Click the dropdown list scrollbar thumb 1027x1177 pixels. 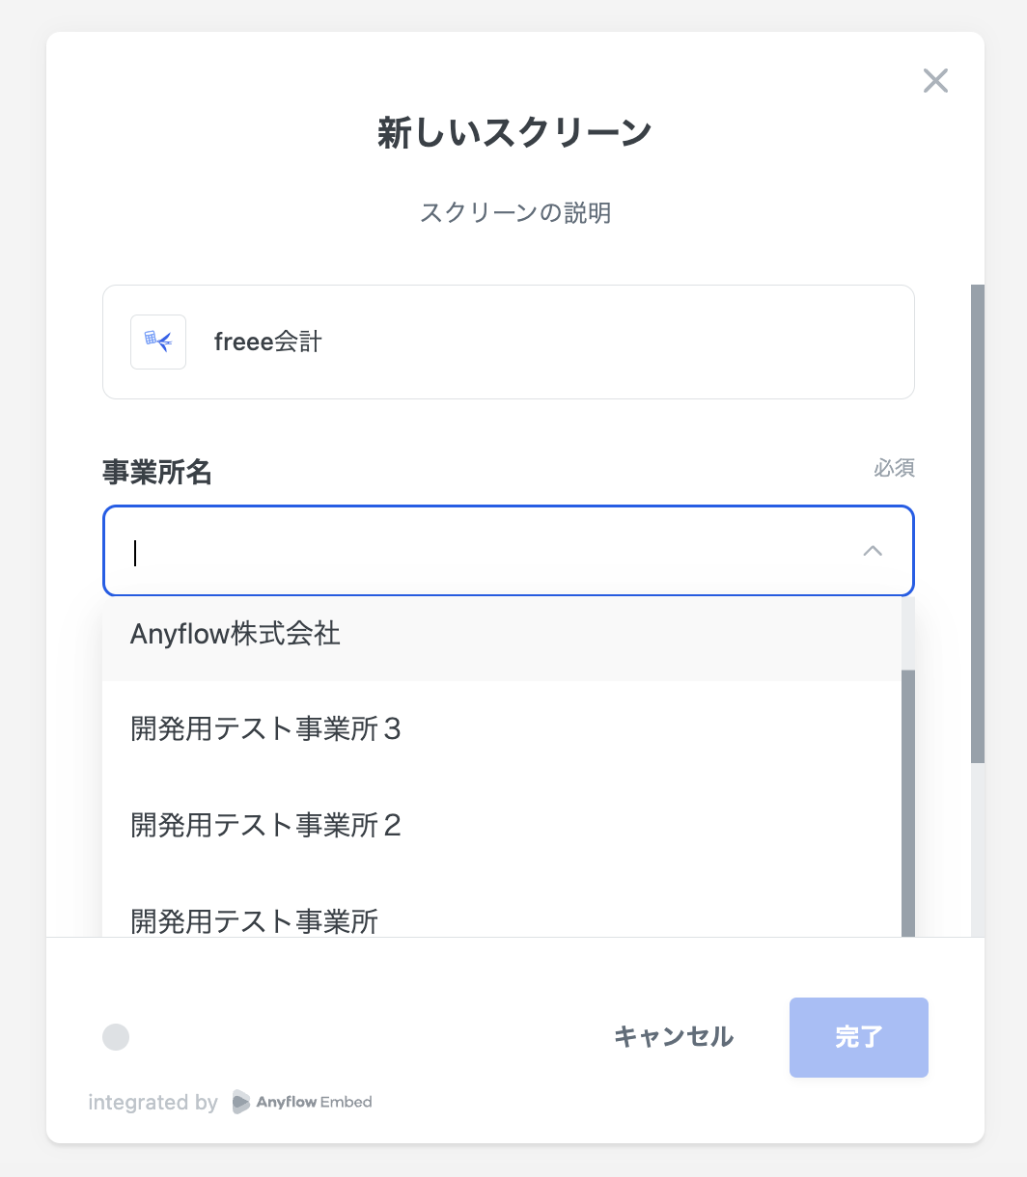(x=907, y=801)
